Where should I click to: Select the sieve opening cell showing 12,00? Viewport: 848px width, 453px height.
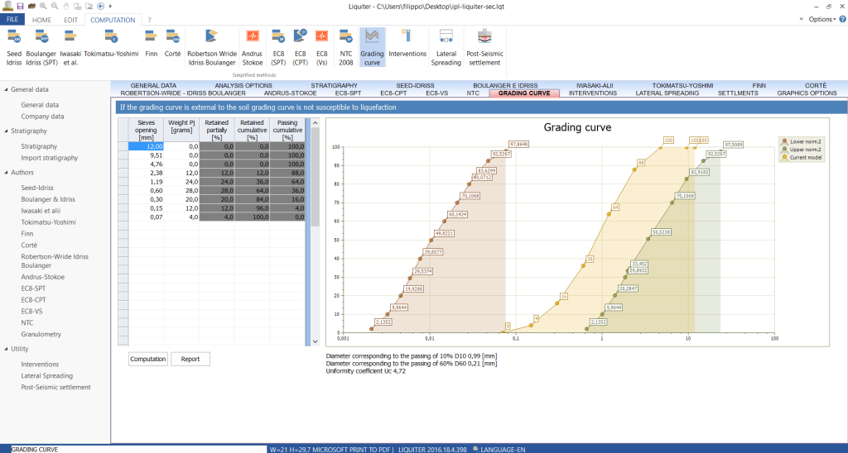[x=146, y=146]
